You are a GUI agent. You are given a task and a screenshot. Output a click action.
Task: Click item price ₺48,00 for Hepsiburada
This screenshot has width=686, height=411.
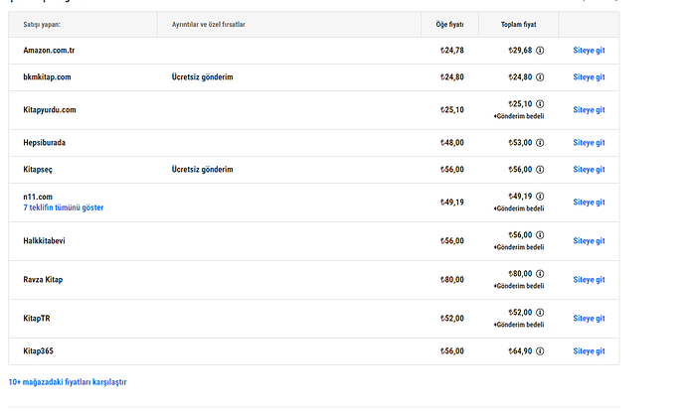452,143
